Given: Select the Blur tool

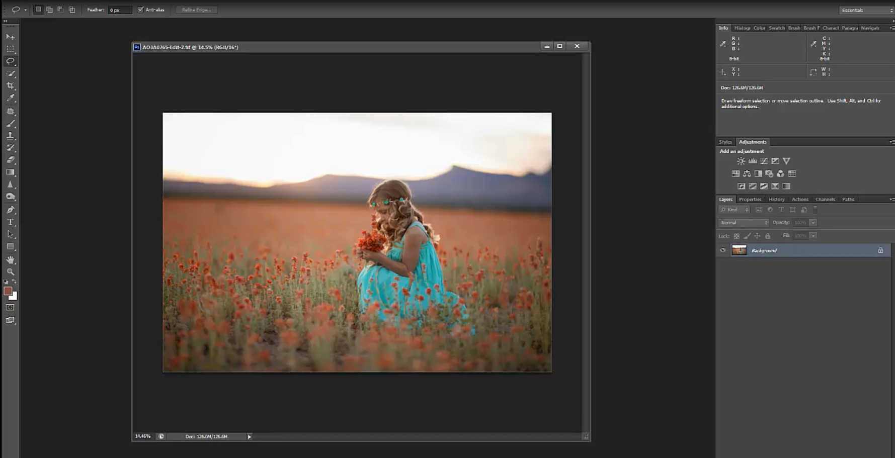Looking at the screenshot, I should click(10, 185).
